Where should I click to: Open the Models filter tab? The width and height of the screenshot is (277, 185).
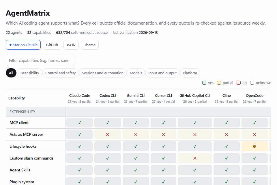[136, 73]
